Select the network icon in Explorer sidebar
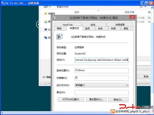Screen dimensions: 154x115 coord(46,38)
